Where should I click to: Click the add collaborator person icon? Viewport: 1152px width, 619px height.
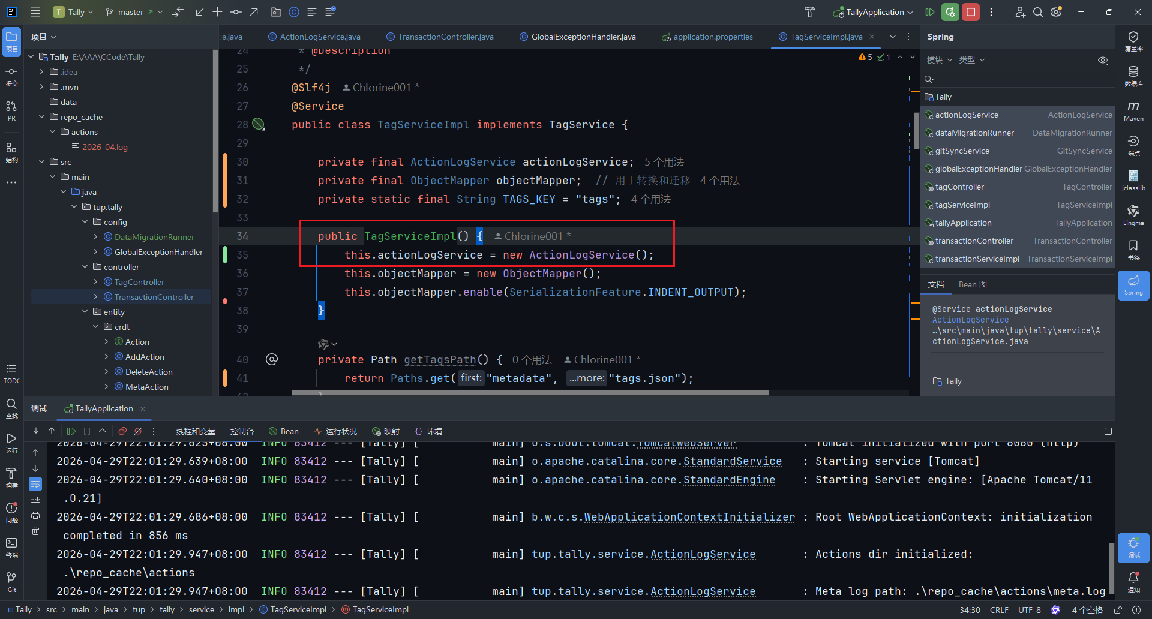coord(1020,12)
